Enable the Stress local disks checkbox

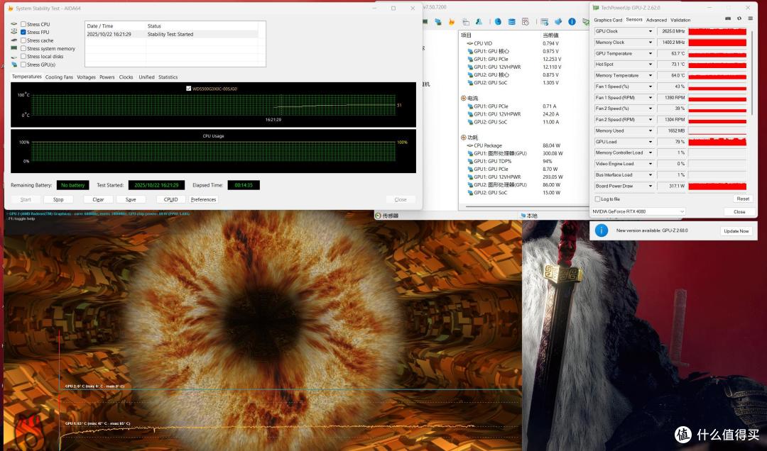(x=23, y=56)
